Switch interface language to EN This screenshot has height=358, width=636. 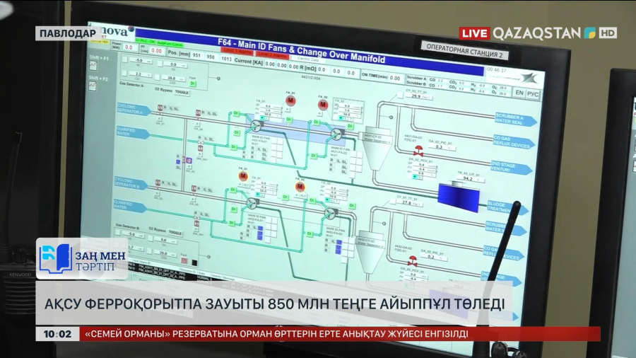[519, 93]
